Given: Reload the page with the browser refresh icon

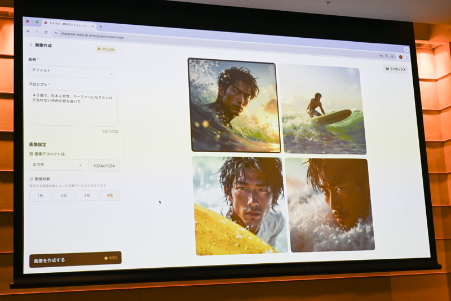Looking at the screenshot, I should click(x=46, y=32).
